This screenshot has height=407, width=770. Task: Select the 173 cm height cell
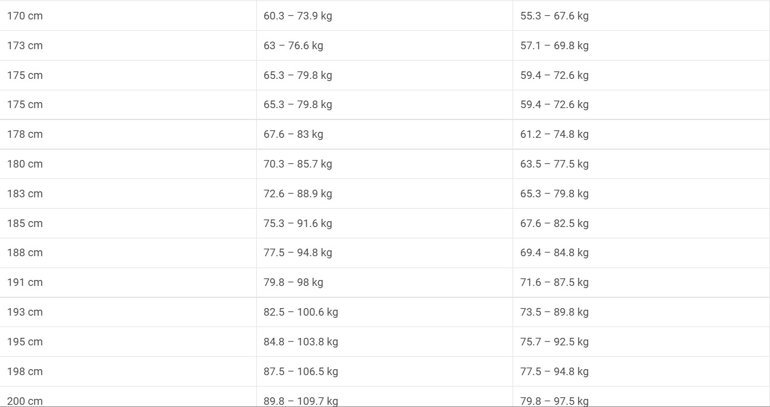25,45
